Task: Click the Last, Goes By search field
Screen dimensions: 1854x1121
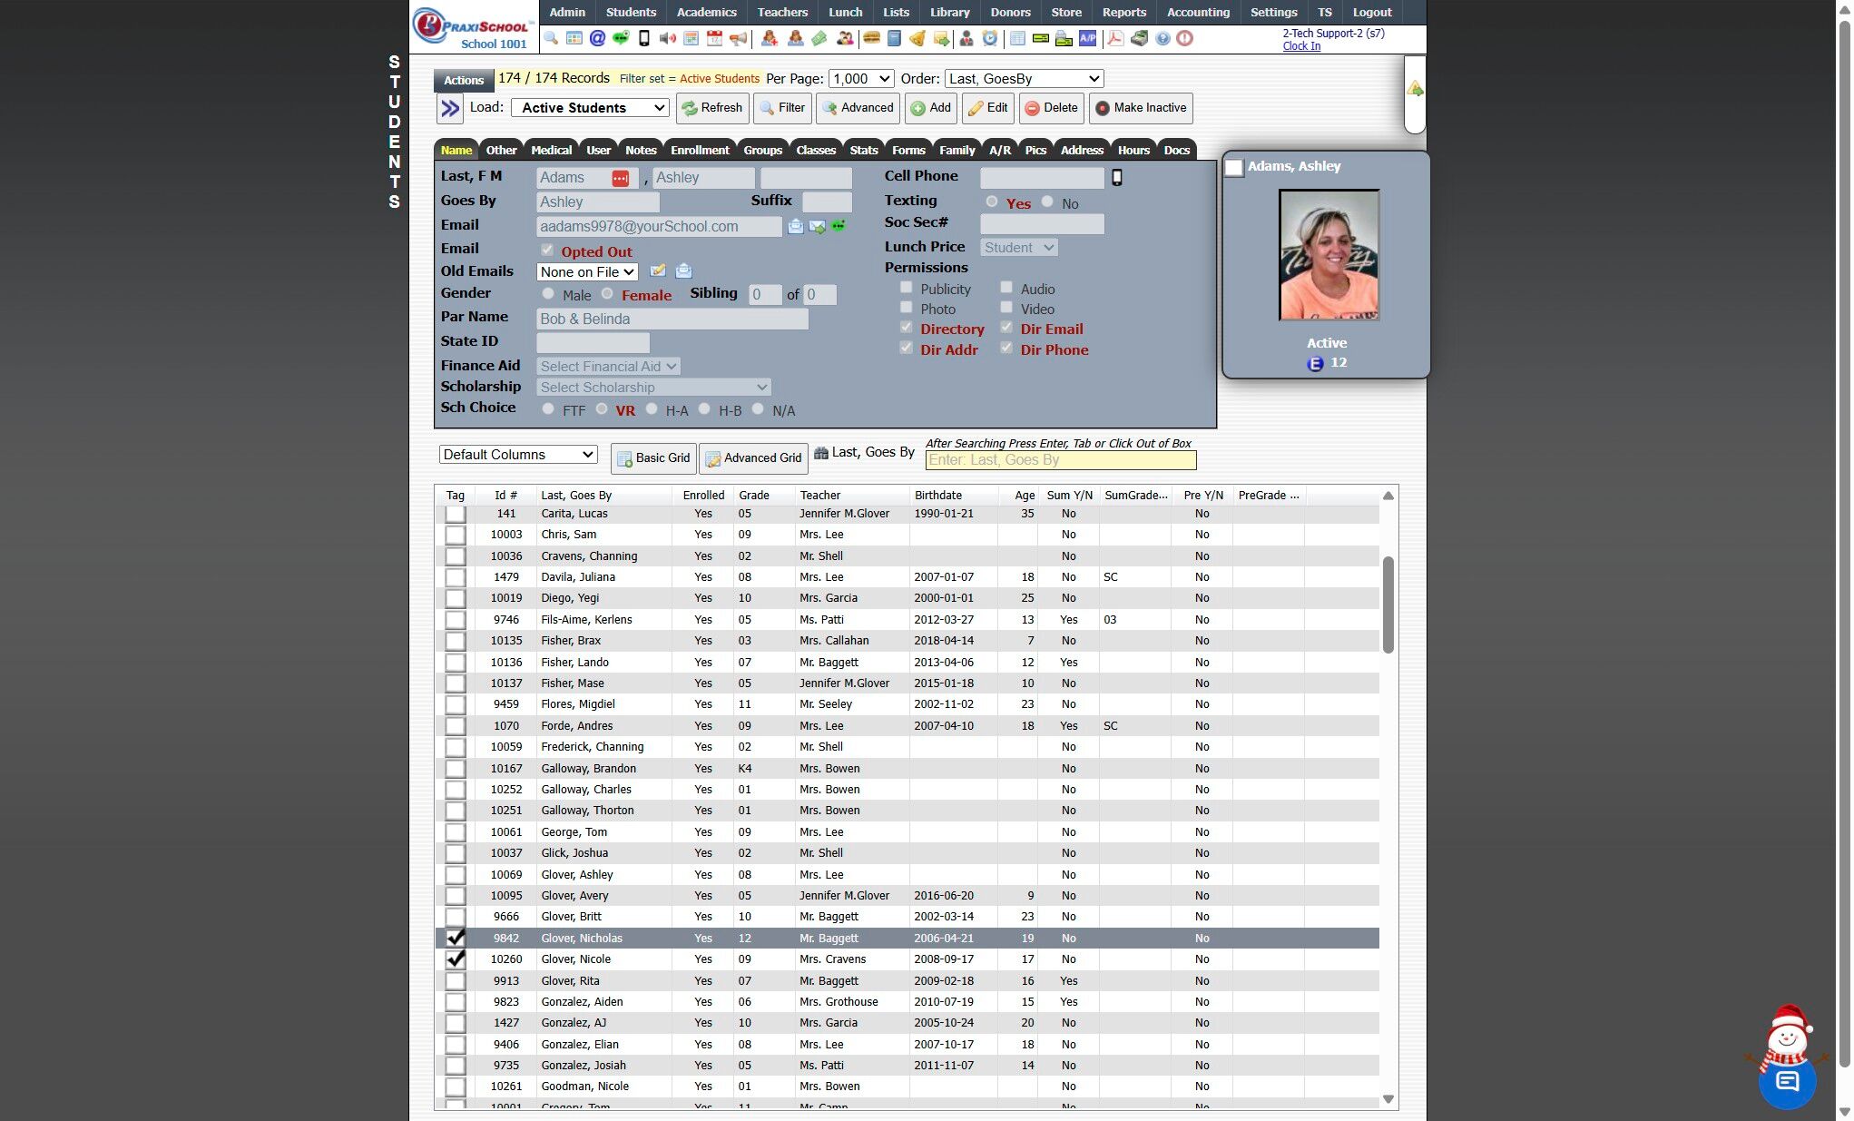Action: (1060, 460)
